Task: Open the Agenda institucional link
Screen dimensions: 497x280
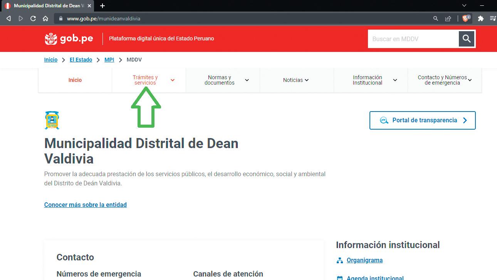Action: click(x=375, y=278)
